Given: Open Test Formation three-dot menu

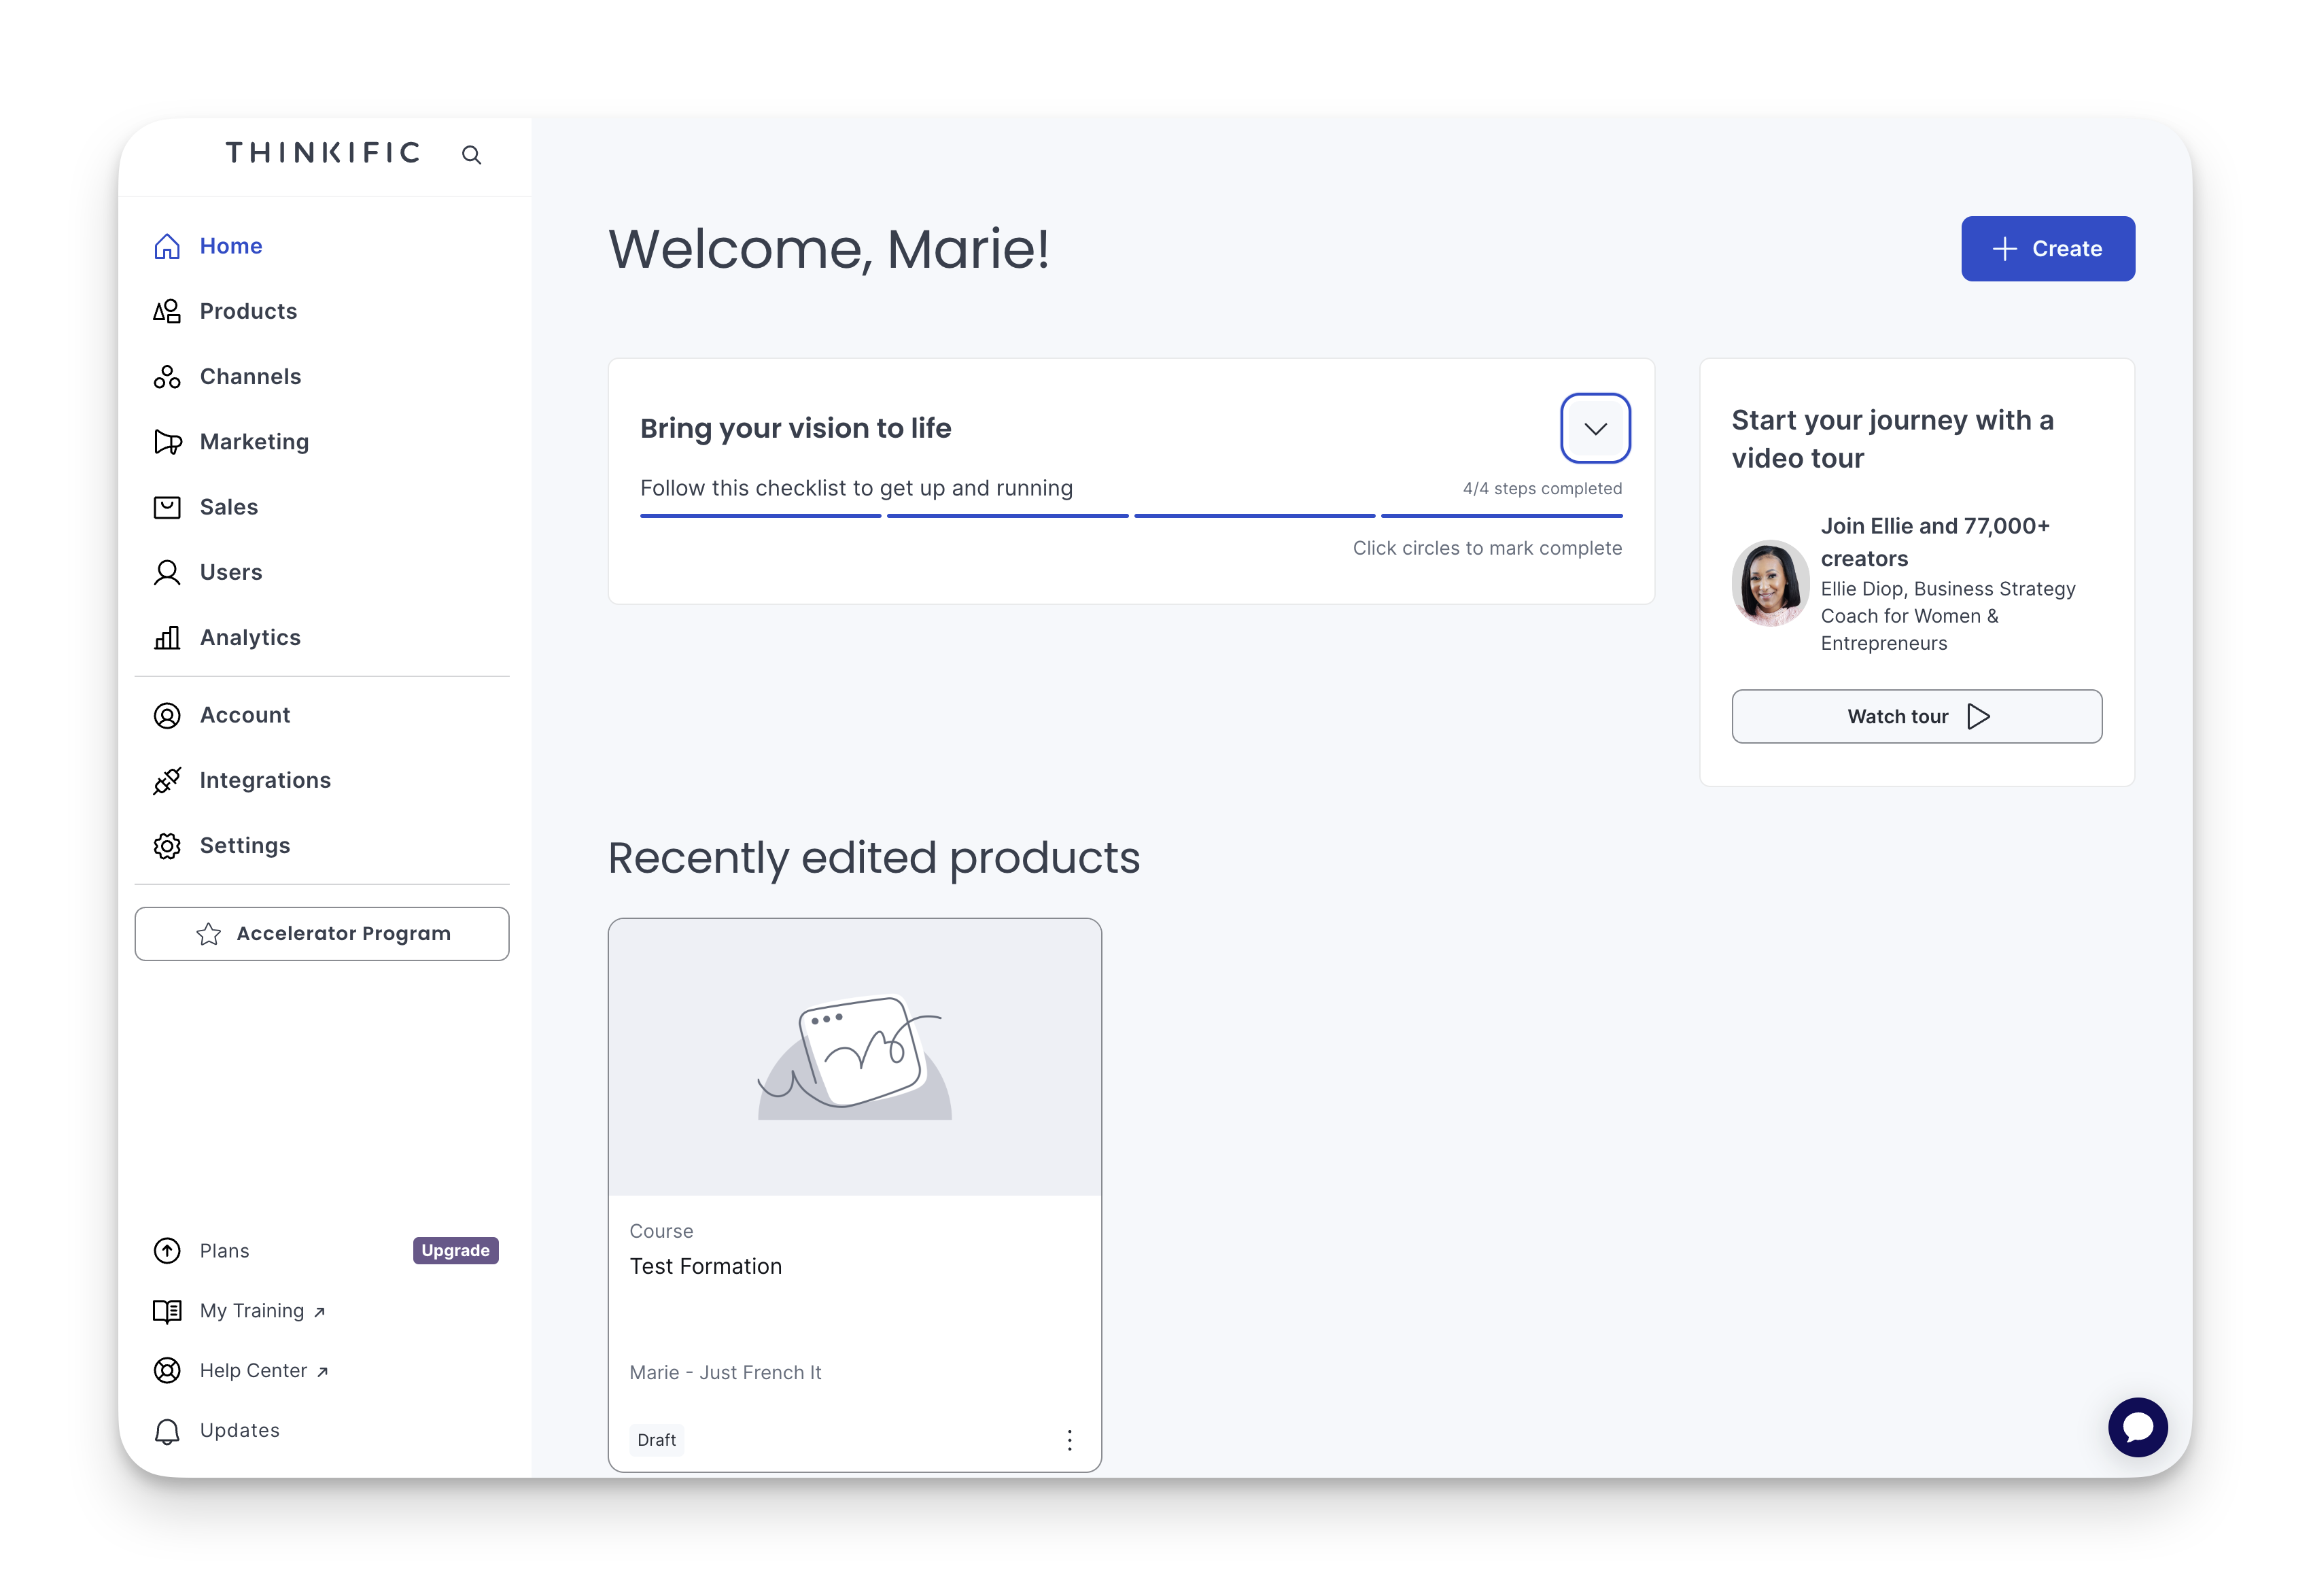Looking at the screenshot, I should point(1069,1440).
